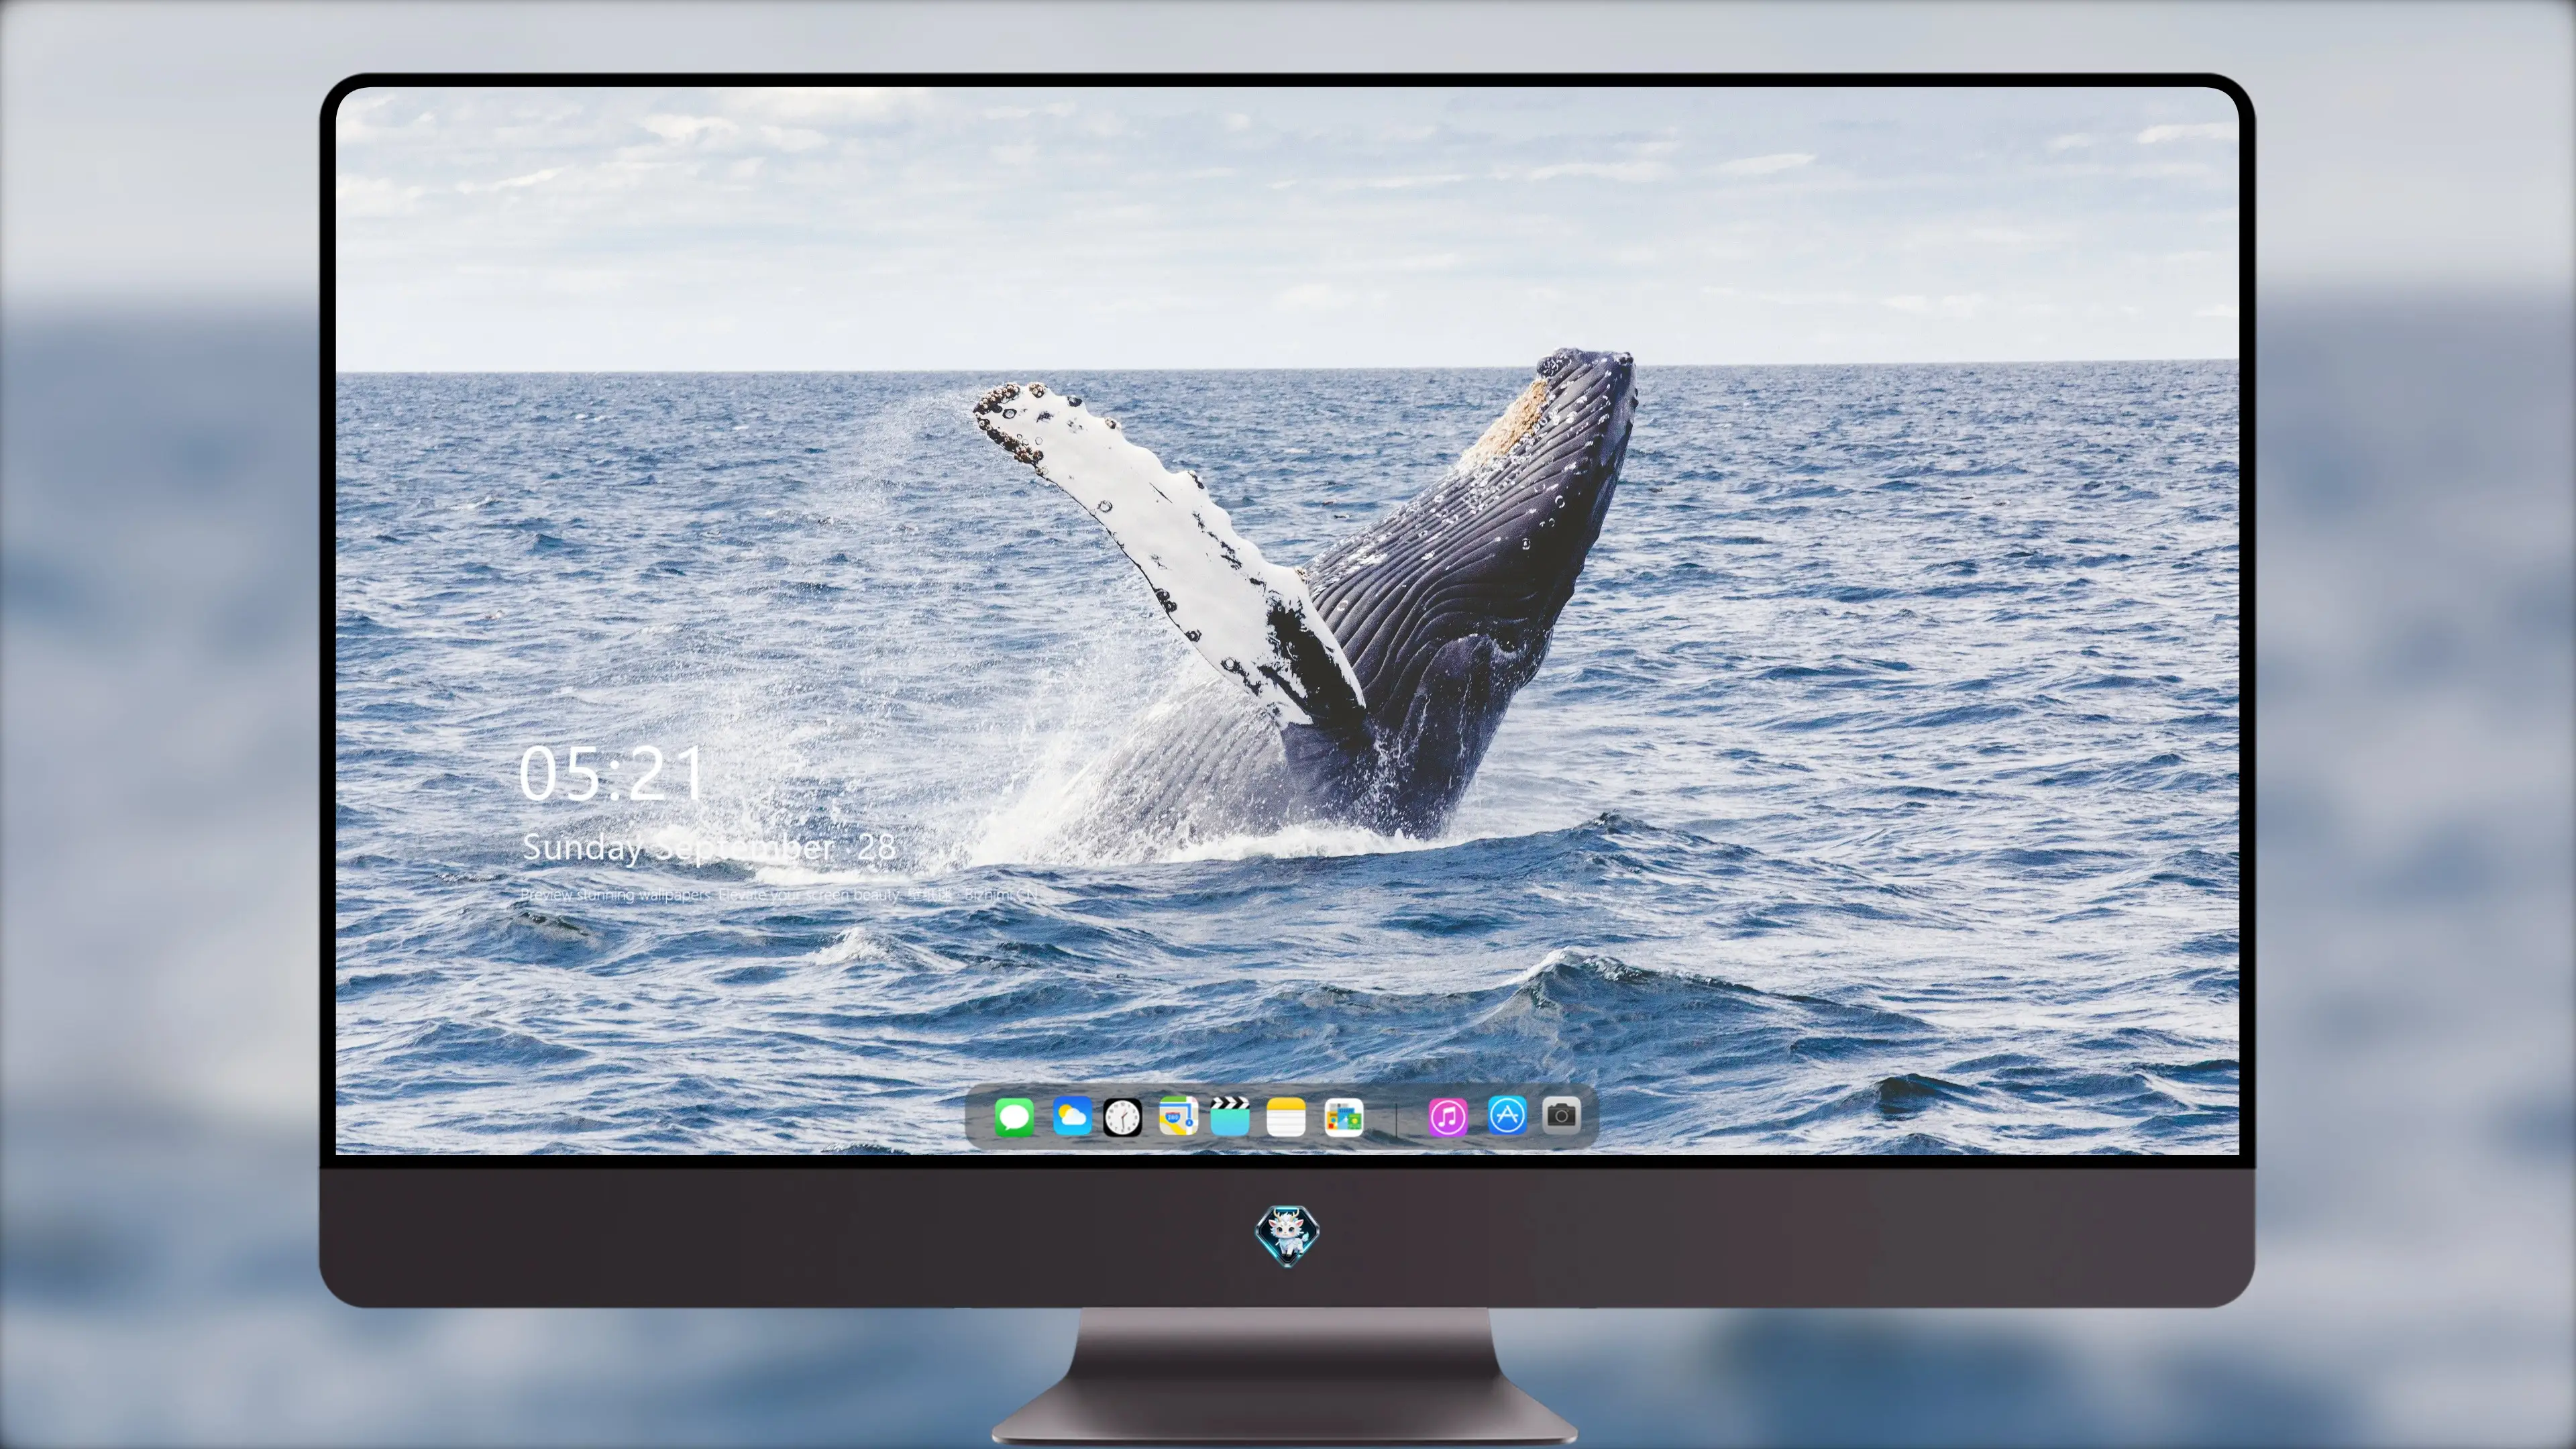Open the Clock app icon
The height and width of the screenshot is (1449, 2576).
[x=1122, y=1116]
